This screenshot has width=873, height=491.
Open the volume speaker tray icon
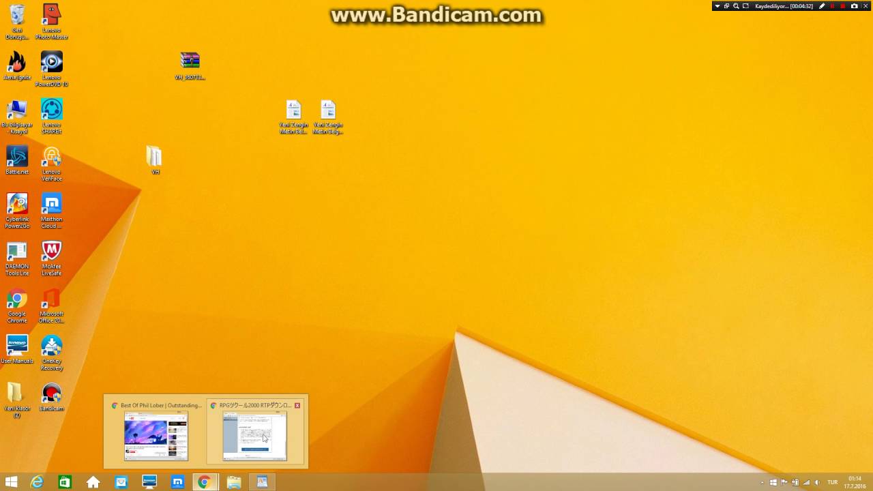coord(817,482)
